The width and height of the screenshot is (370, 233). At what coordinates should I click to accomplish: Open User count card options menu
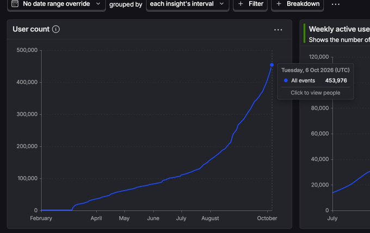click(278, 30)
